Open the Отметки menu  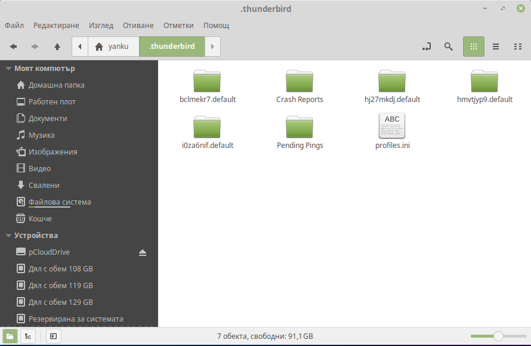pos(178,26)
